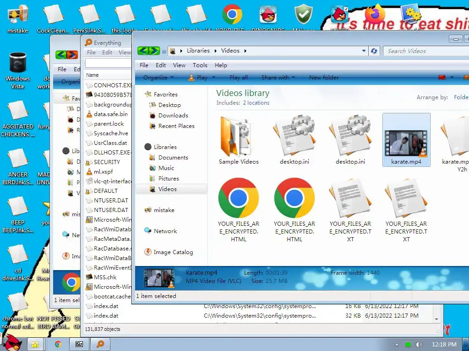The image size is (469, 351).
Task: Open the Sample Videos folder
Action: 239,140
